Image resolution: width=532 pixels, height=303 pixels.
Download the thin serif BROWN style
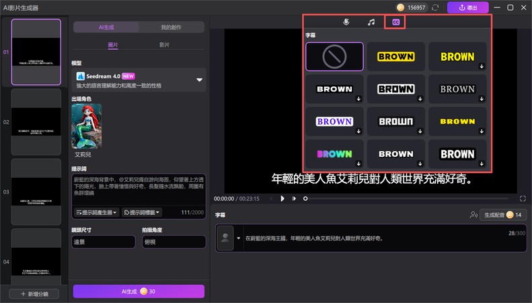(x=482, y=99)
